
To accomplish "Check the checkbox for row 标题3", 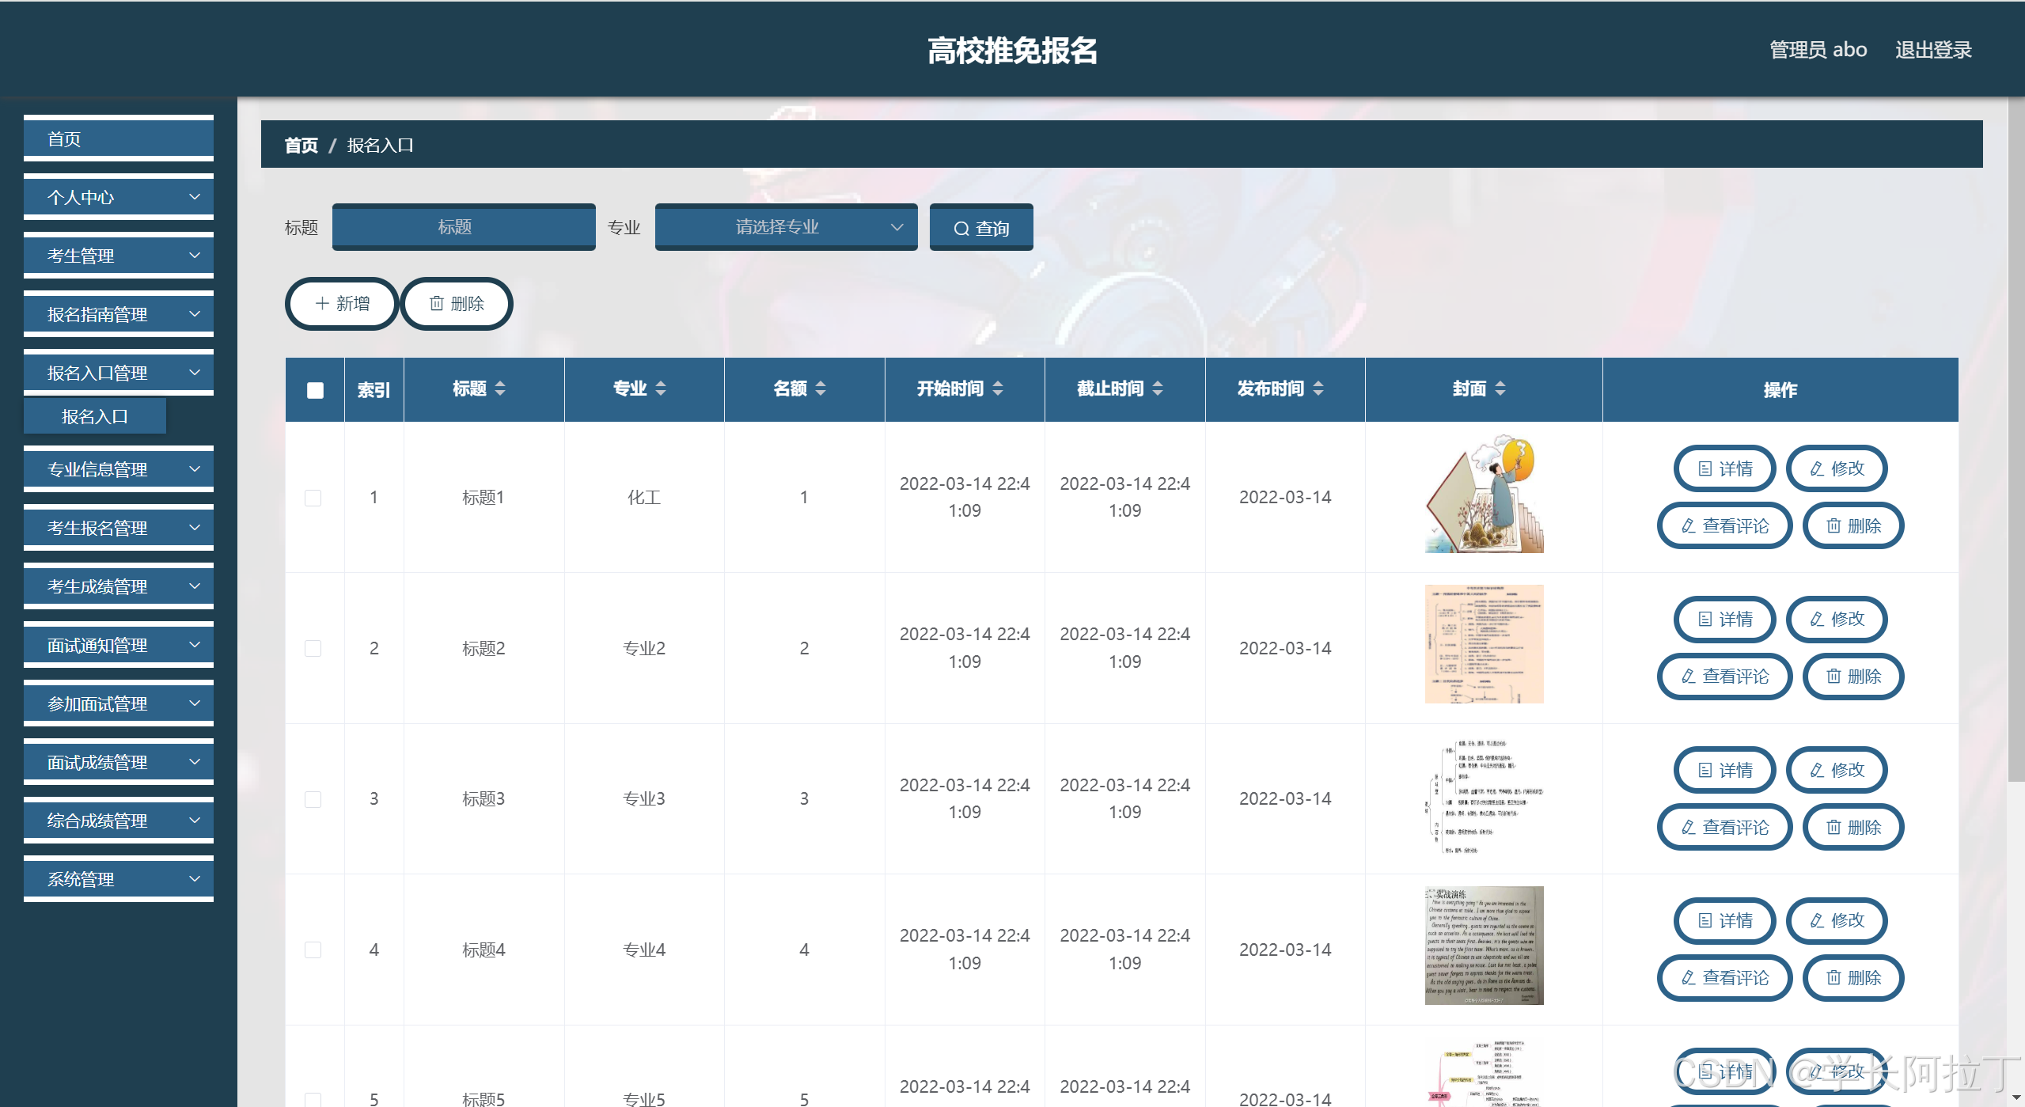I will click(x=313, y=799).
